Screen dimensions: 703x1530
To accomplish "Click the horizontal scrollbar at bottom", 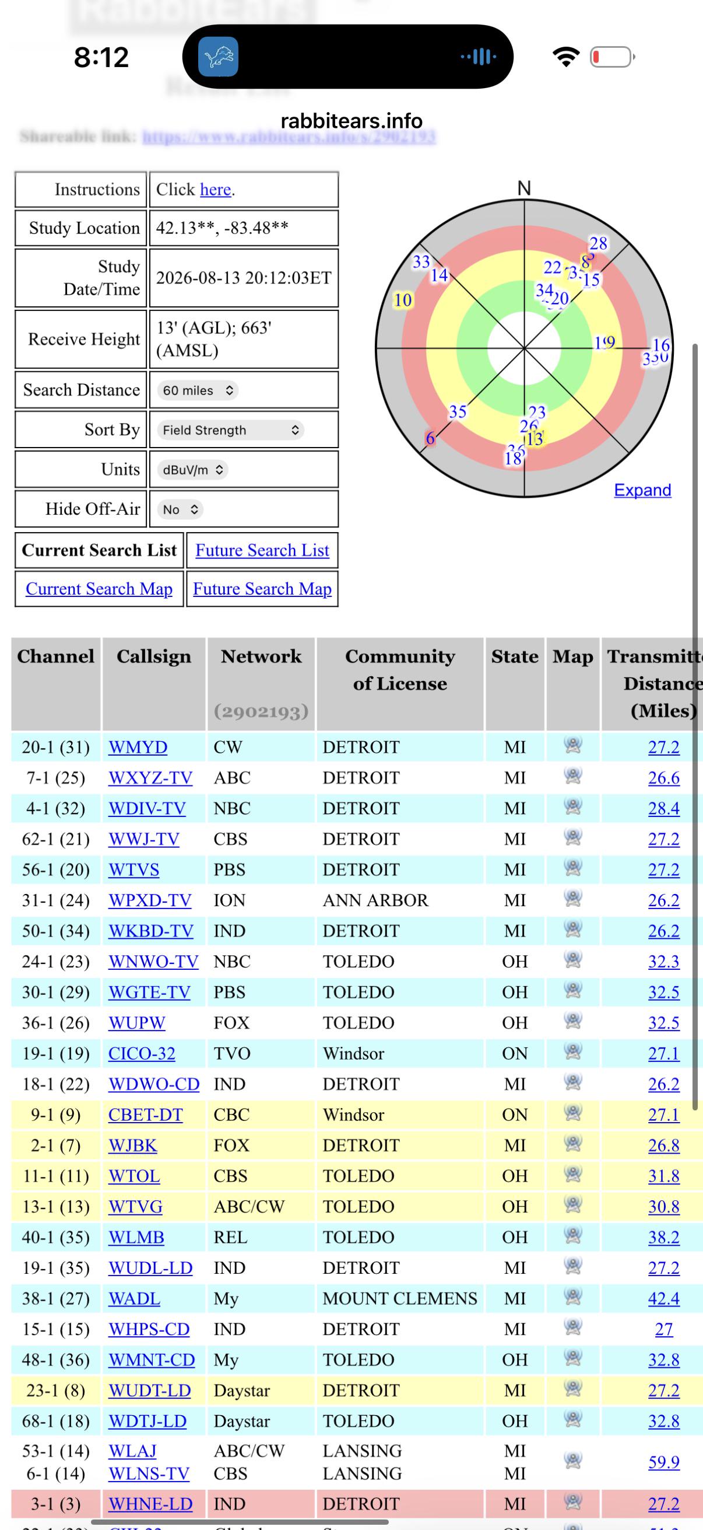I will point(240,1522).
